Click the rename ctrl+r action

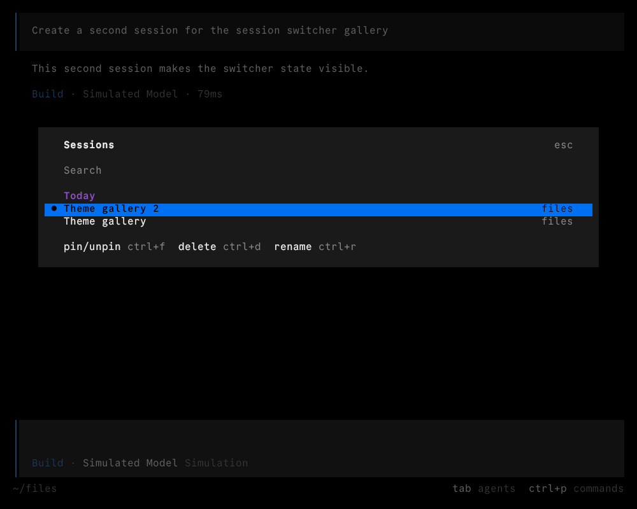(315, 247)
